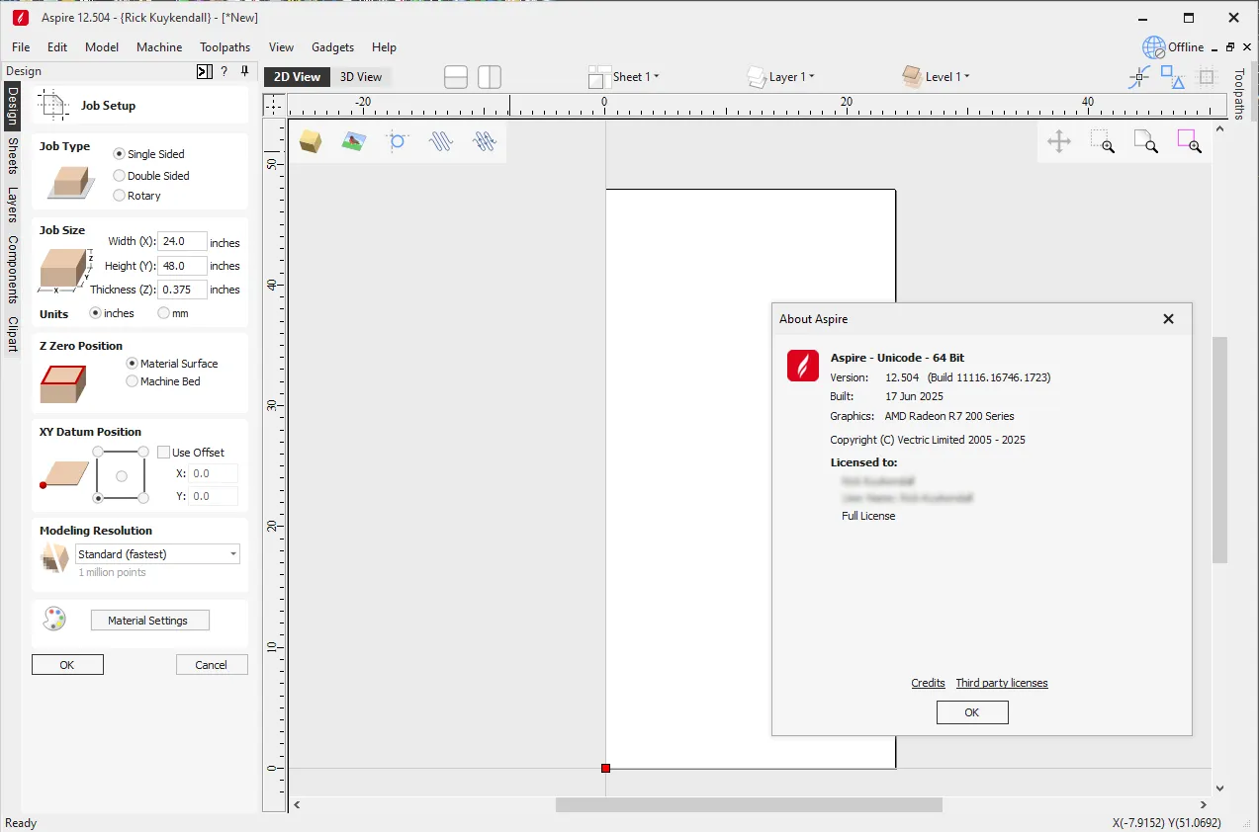Click the first wavy toolpath icon

point(440,142)
